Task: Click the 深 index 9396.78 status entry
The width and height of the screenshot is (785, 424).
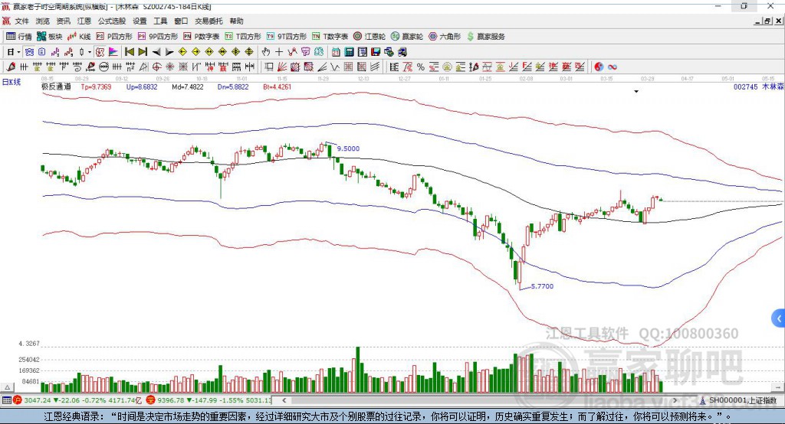Action: point(209,400)
